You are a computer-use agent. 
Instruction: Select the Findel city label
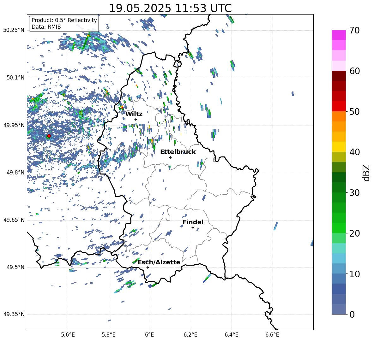coord(193,222)
